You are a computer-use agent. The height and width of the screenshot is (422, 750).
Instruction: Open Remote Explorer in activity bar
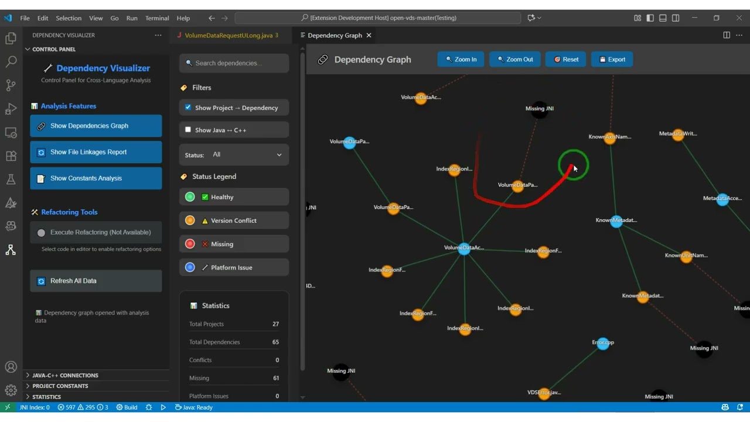(11, 132)
